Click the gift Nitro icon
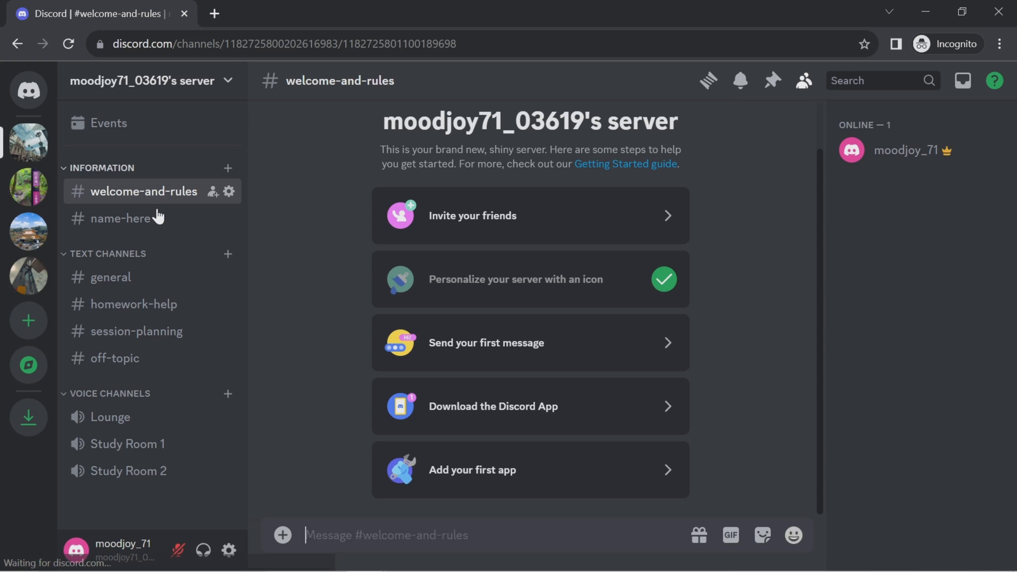Screen dimensions: 1017x572 coord(699,535)
